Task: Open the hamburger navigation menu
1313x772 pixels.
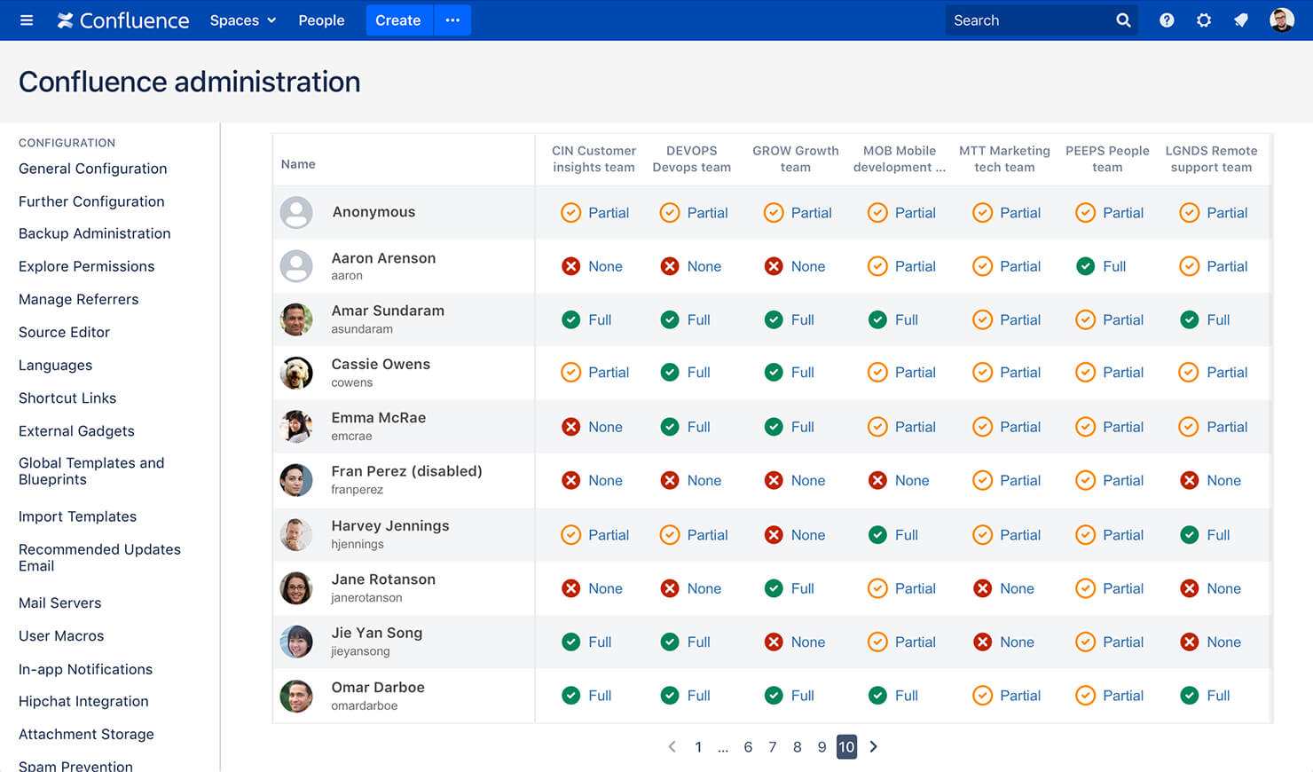Action: [x=27, y=20]
